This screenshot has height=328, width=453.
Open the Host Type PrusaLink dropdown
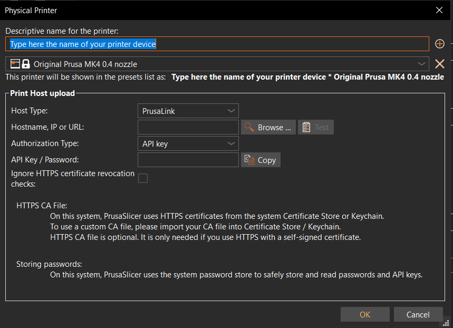[188, 111]
